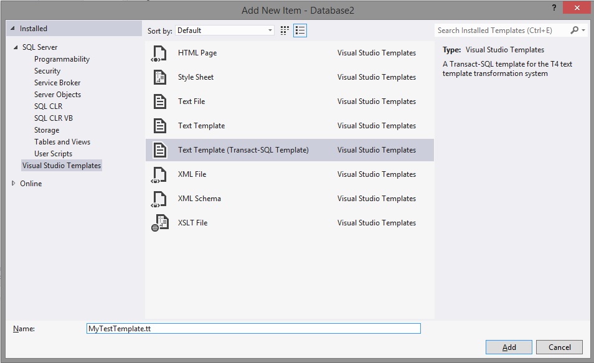
Task: Select Tables and Views category
Action: pyautogui.click(x=62, y=142)
